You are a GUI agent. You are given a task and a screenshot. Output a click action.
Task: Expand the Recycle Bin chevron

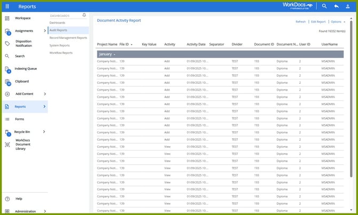pos(44,132)
